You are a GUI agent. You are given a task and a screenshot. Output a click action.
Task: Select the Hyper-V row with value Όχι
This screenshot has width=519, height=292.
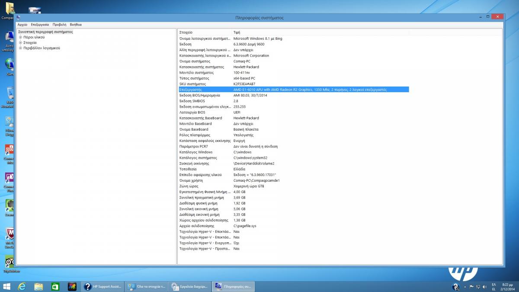[294, 243]
